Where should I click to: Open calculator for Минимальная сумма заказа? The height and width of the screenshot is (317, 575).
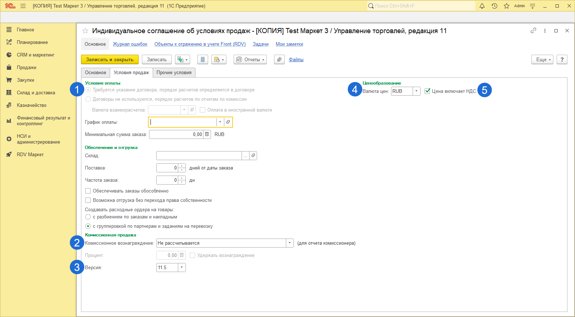[207, 134]
